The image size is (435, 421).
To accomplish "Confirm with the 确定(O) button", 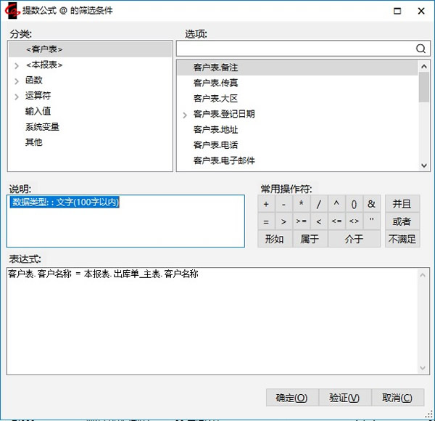I will tap(291, 398).
